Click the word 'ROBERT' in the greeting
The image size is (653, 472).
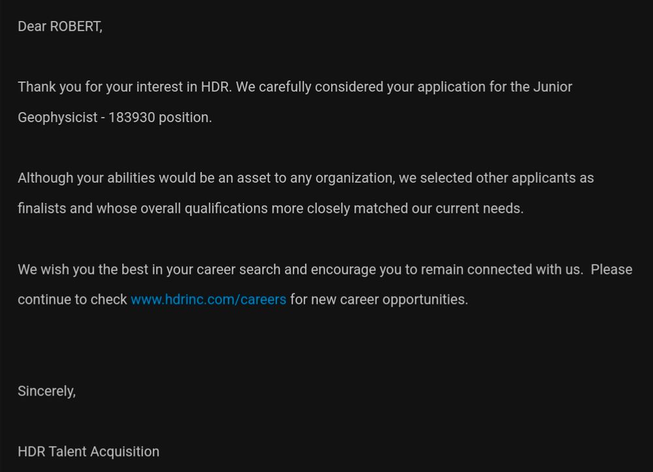coord(75,27)
